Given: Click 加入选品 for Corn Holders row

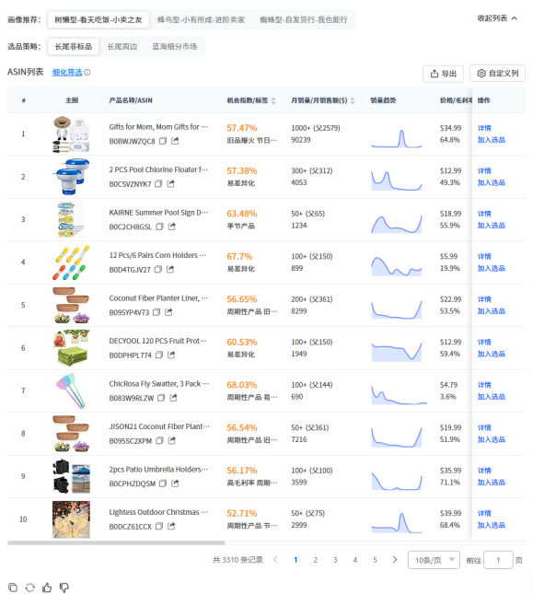Looking at the screenshot, I should [x=492, y=268].
